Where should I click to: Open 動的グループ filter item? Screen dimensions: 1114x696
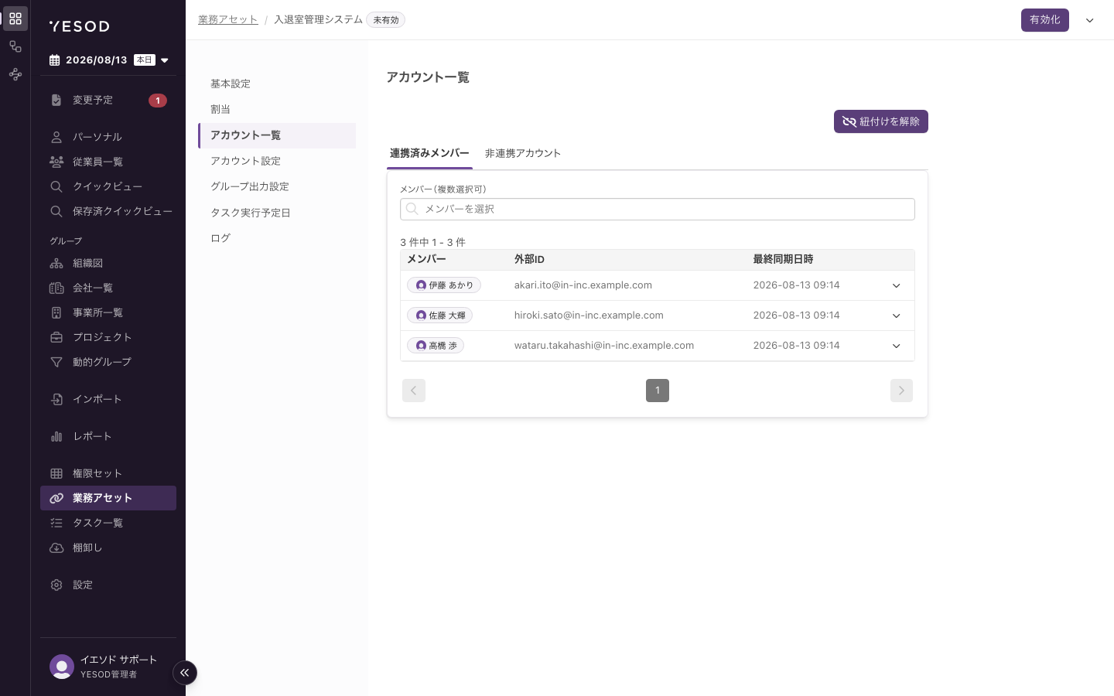(108, 362)
